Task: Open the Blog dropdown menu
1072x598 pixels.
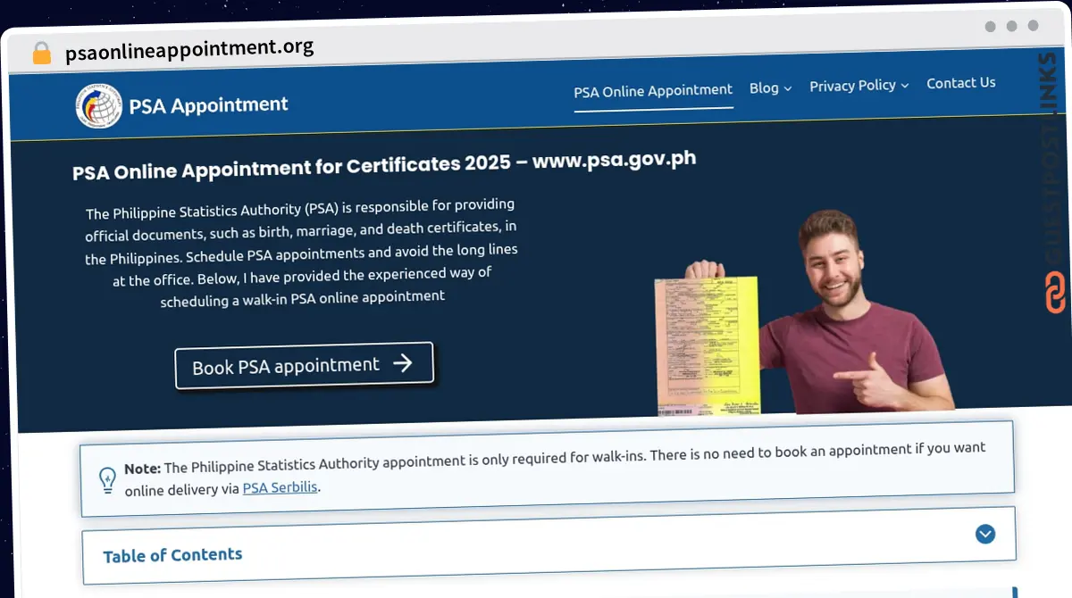Action: click(770, 87)
